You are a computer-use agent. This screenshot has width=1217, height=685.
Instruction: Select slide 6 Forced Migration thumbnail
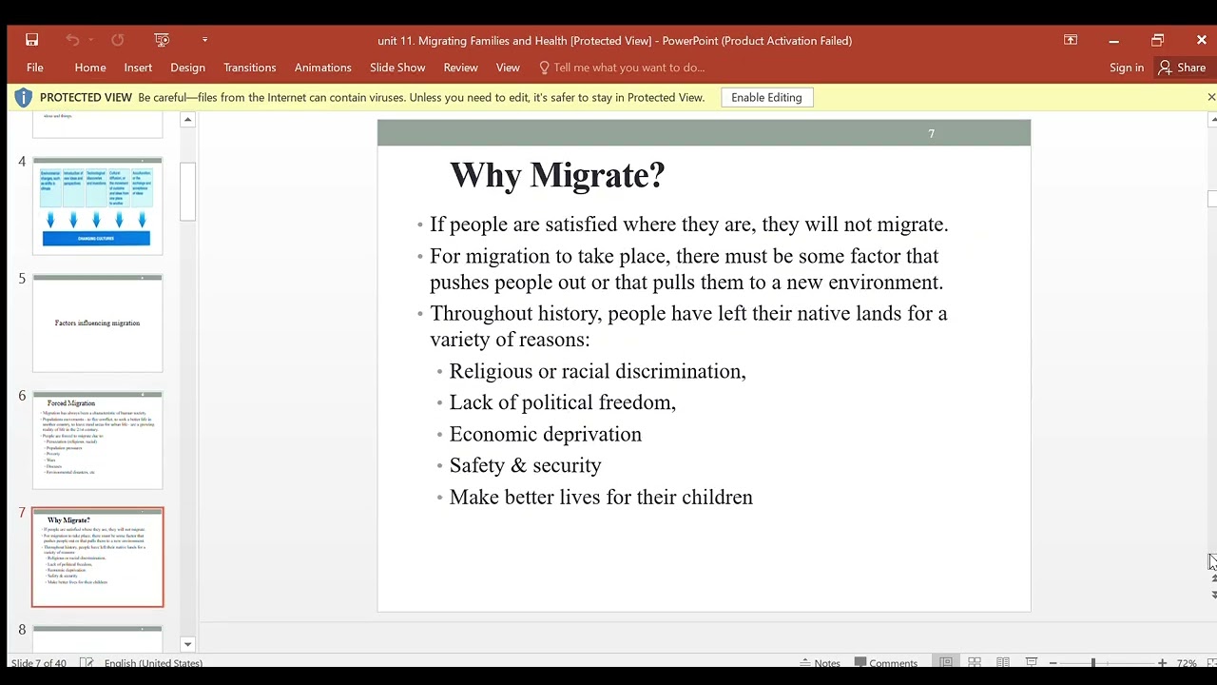(x=97, y=440)
